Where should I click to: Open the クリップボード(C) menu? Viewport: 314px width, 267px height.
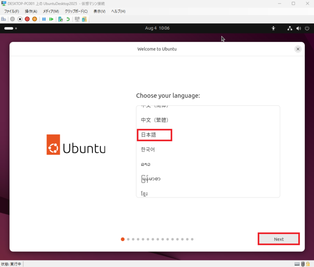click(76, 11)
